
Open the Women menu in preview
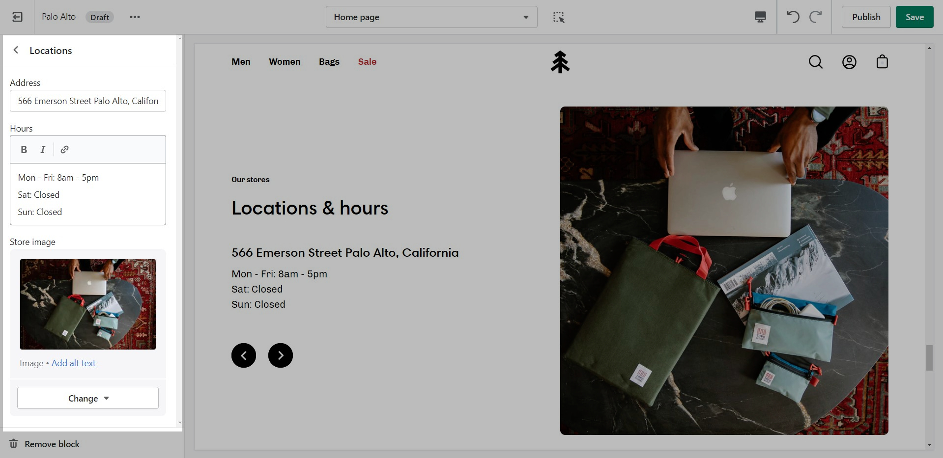click(285, 62)
